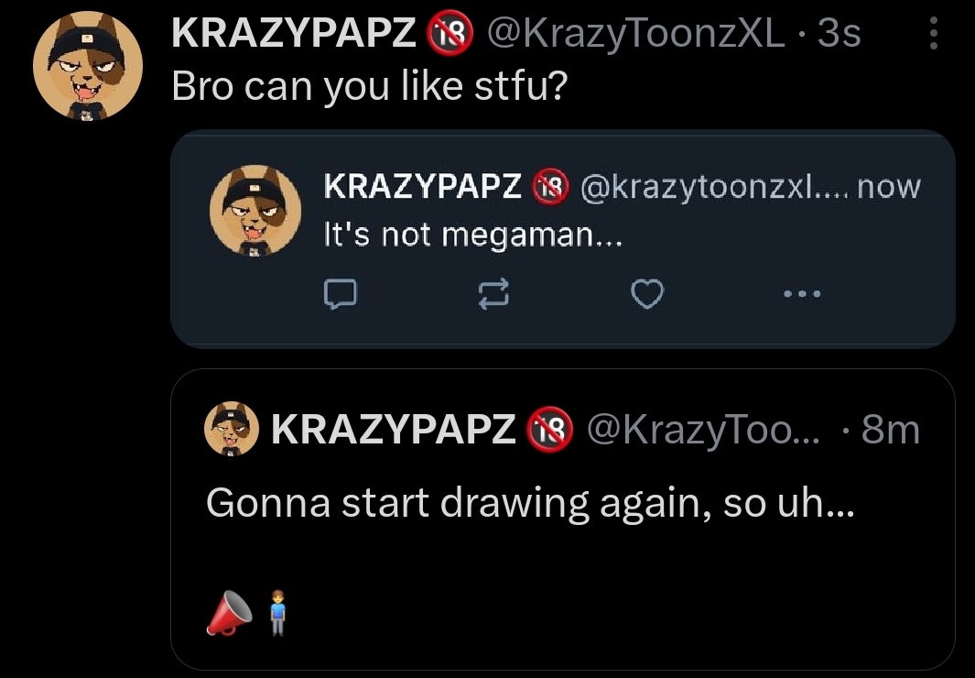Click the reply speech bubble icon
The image size is (975, 678).
[340, 294]
